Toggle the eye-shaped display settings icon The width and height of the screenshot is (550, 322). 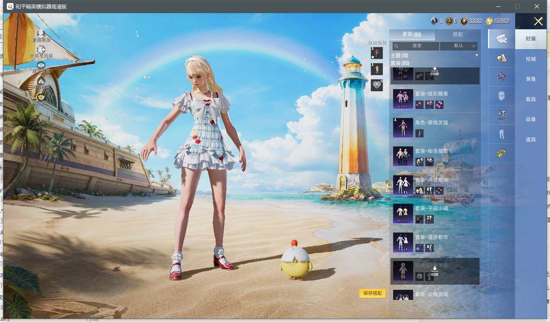(x=41, y=65)
